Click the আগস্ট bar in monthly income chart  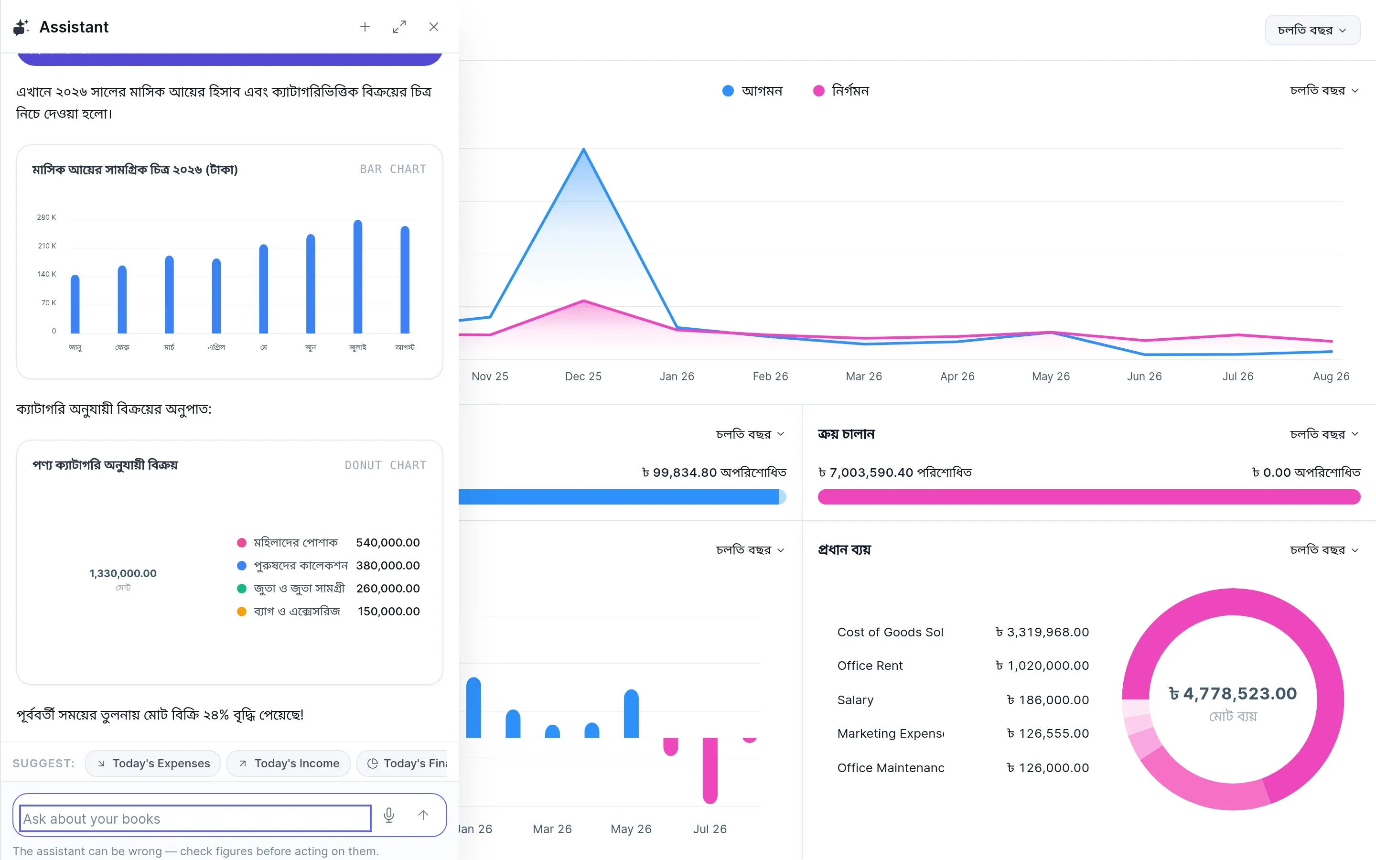405,279
